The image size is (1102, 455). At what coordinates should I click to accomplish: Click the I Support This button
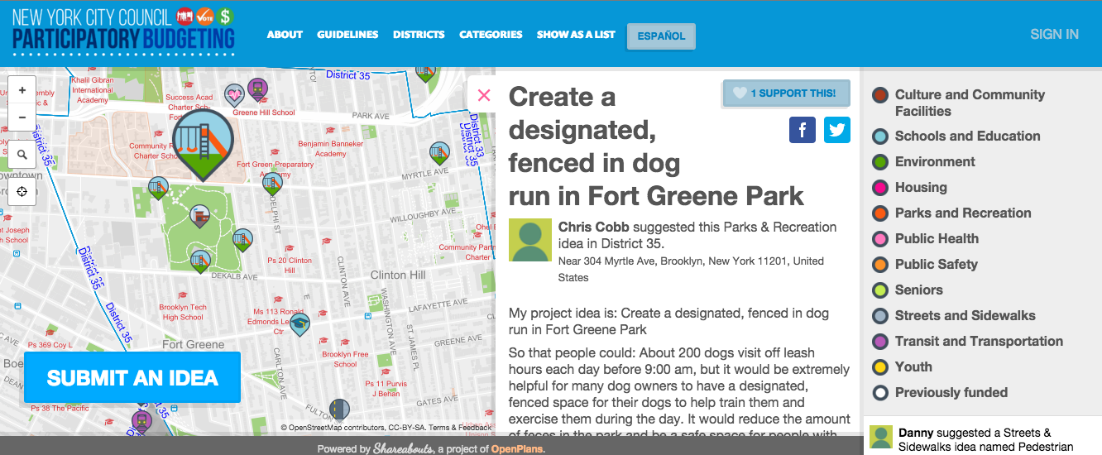pos(786,93)
